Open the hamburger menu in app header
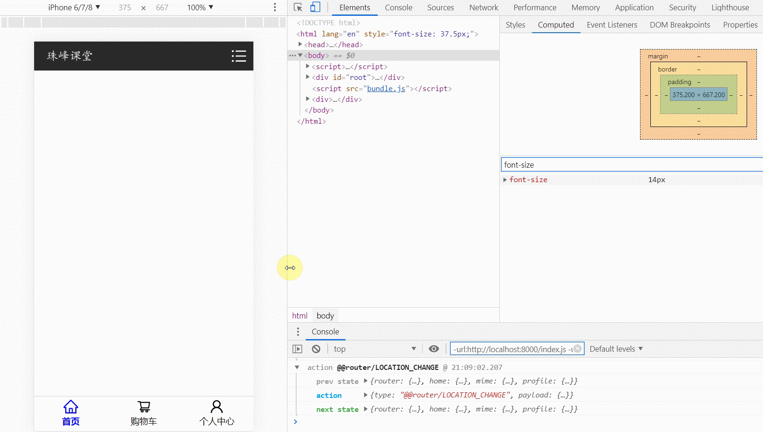Image resolution: width=763 pixels, height=432 pixels. click(239, 56)
